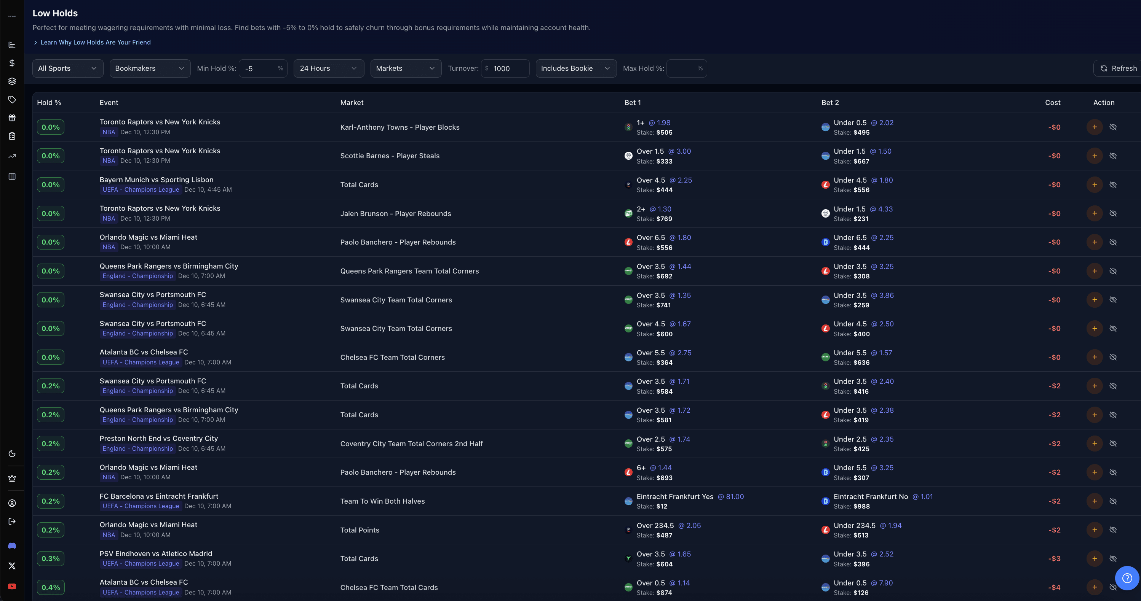Click the dollar sign sidebar icon
The height and width of the screenshot is (601, 1141).
pos(12,63)
